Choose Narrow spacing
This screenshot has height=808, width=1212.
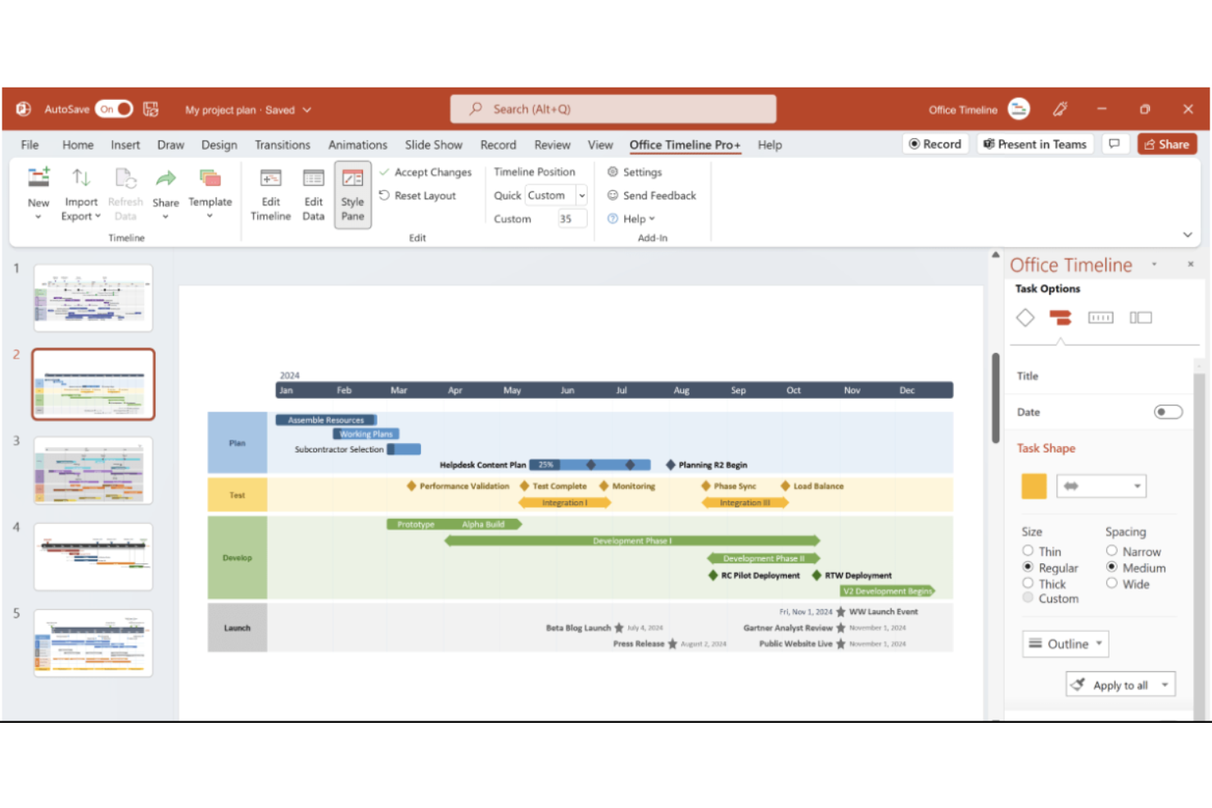point(1111,550)
